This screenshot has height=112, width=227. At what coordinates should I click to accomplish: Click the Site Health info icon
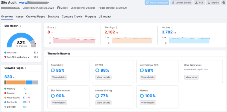click(x=21, y=26)
